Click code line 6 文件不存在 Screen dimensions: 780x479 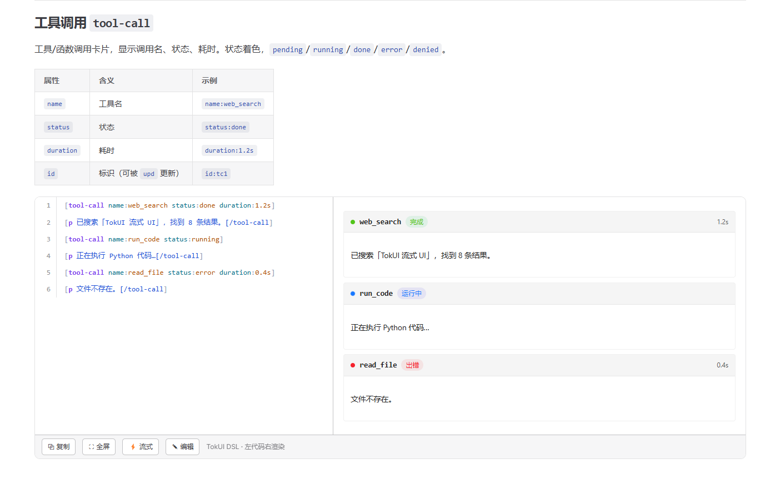tap(116, 289)
